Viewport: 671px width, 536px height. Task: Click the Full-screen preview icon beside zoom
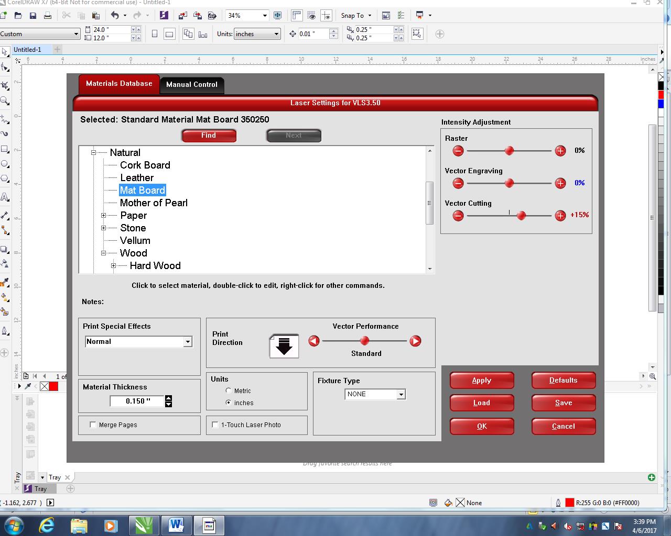[278, 16]
